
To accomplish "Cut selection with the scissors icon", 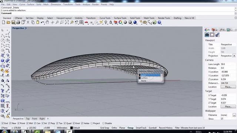I will 28,23.
